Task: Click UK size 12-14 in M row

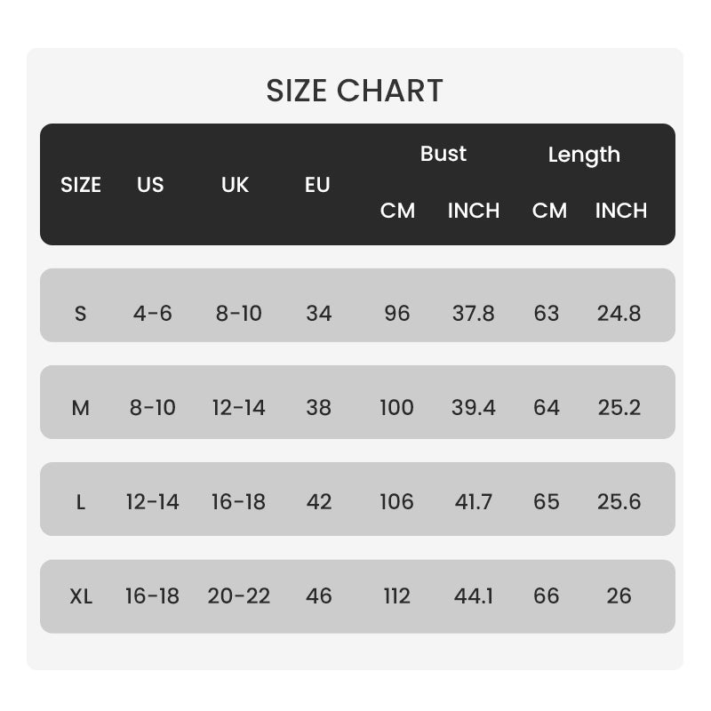Action: click(x=238, y=408)
